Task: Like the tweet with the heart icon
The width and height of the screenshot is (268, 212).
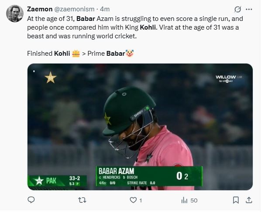Action: click(x=134, y=200)
